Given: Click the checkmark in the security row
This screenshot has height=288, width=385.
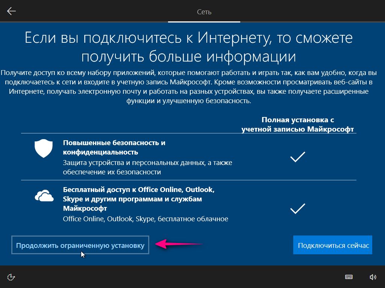Looking at the screenshot, I should point(297,157).
